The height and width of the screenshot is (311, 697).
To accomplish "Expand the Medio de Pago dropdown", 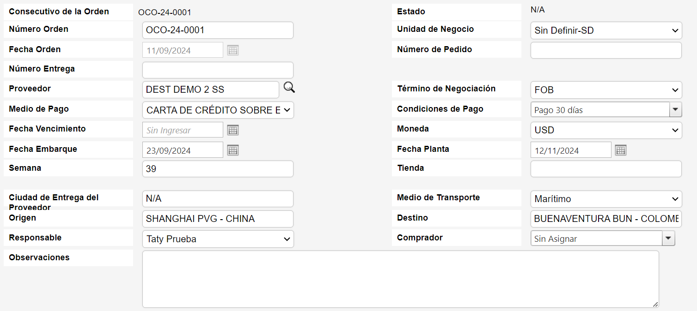I will point(218,110).
